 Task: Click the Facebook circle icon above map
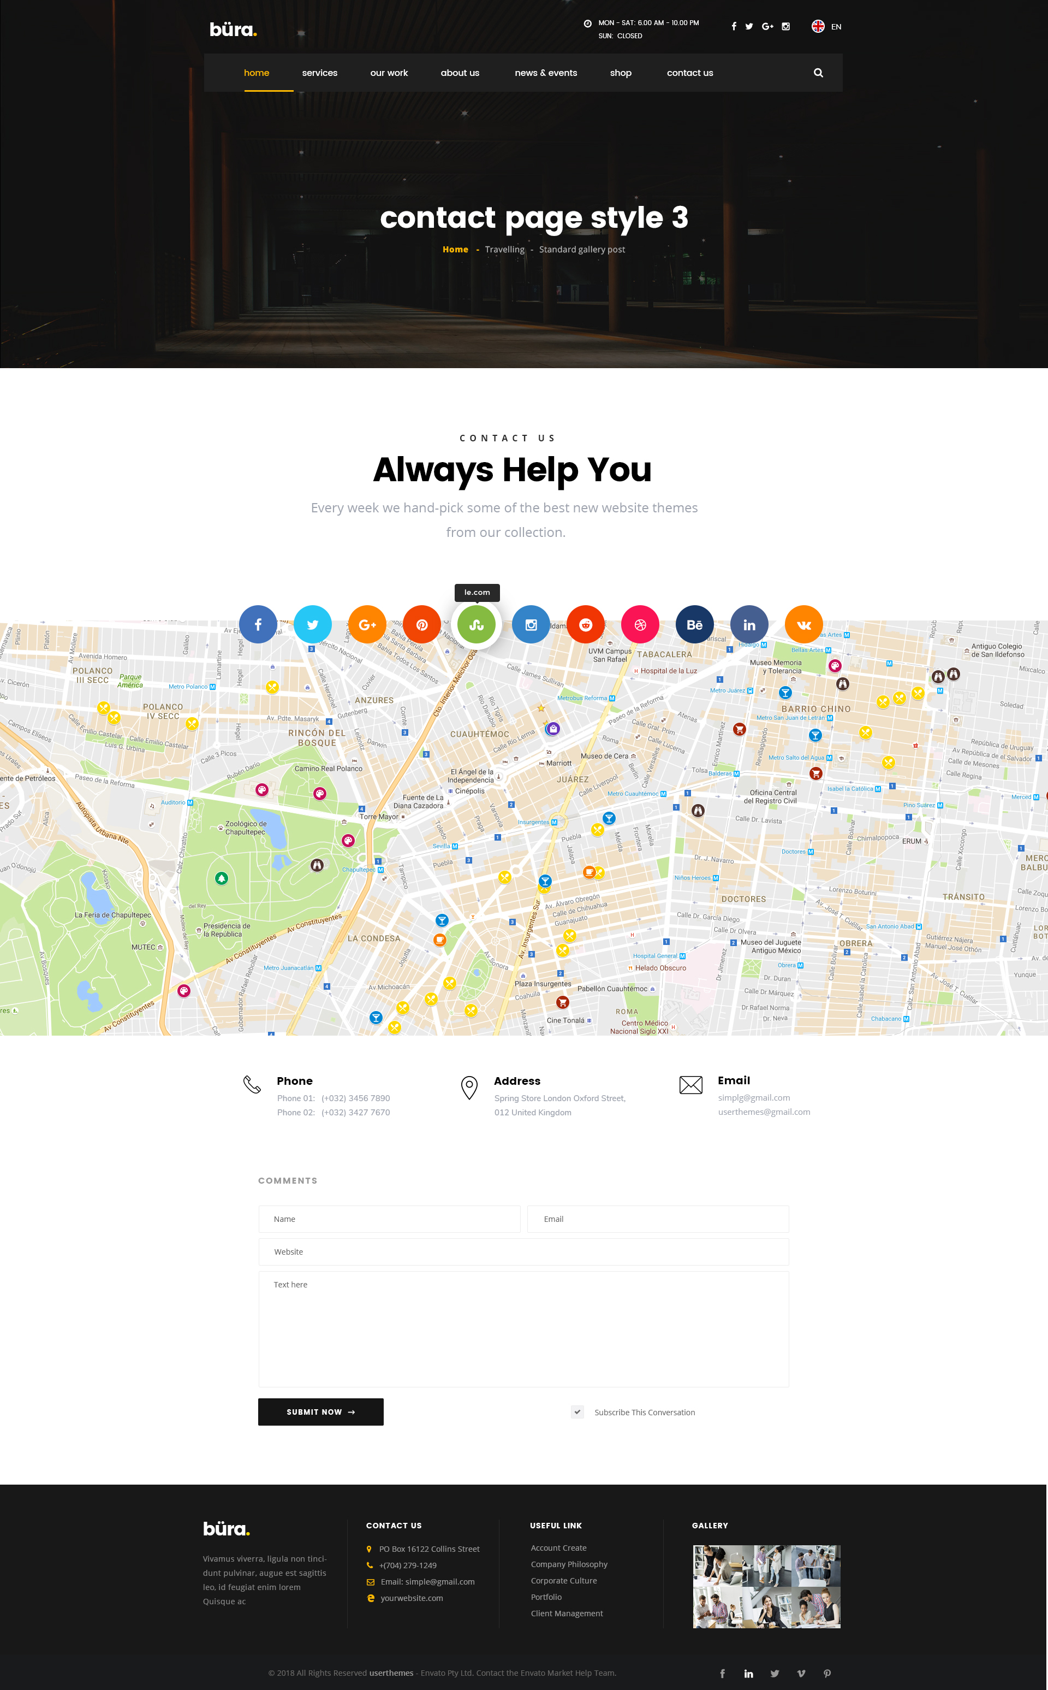[x=258, y=625]
